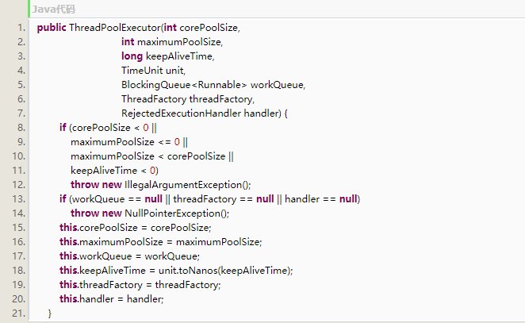Click "throw new NullPointerException();" line
Screen dimensions: 525x323
click(x=150, y=213)
